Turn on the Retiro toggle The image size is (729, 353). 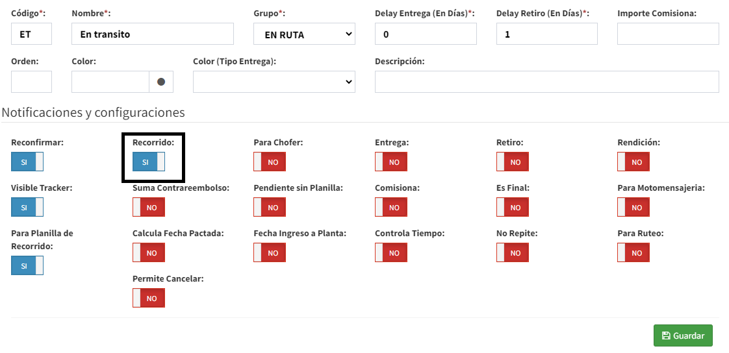tap(513, 162)
